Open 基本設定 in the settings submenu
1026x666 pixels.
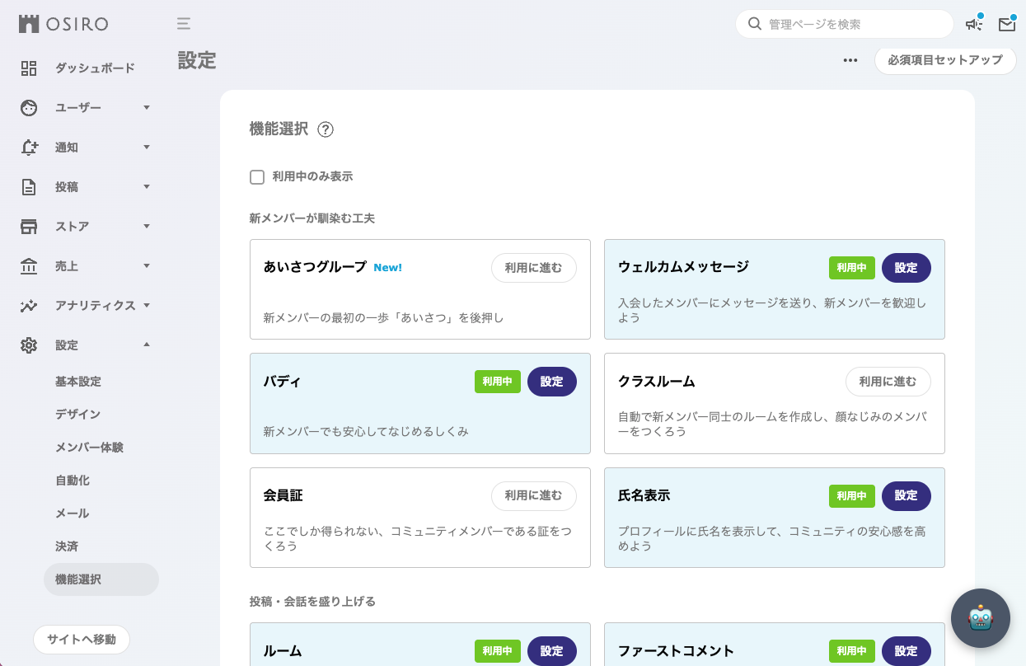click(x=78, y=382)
